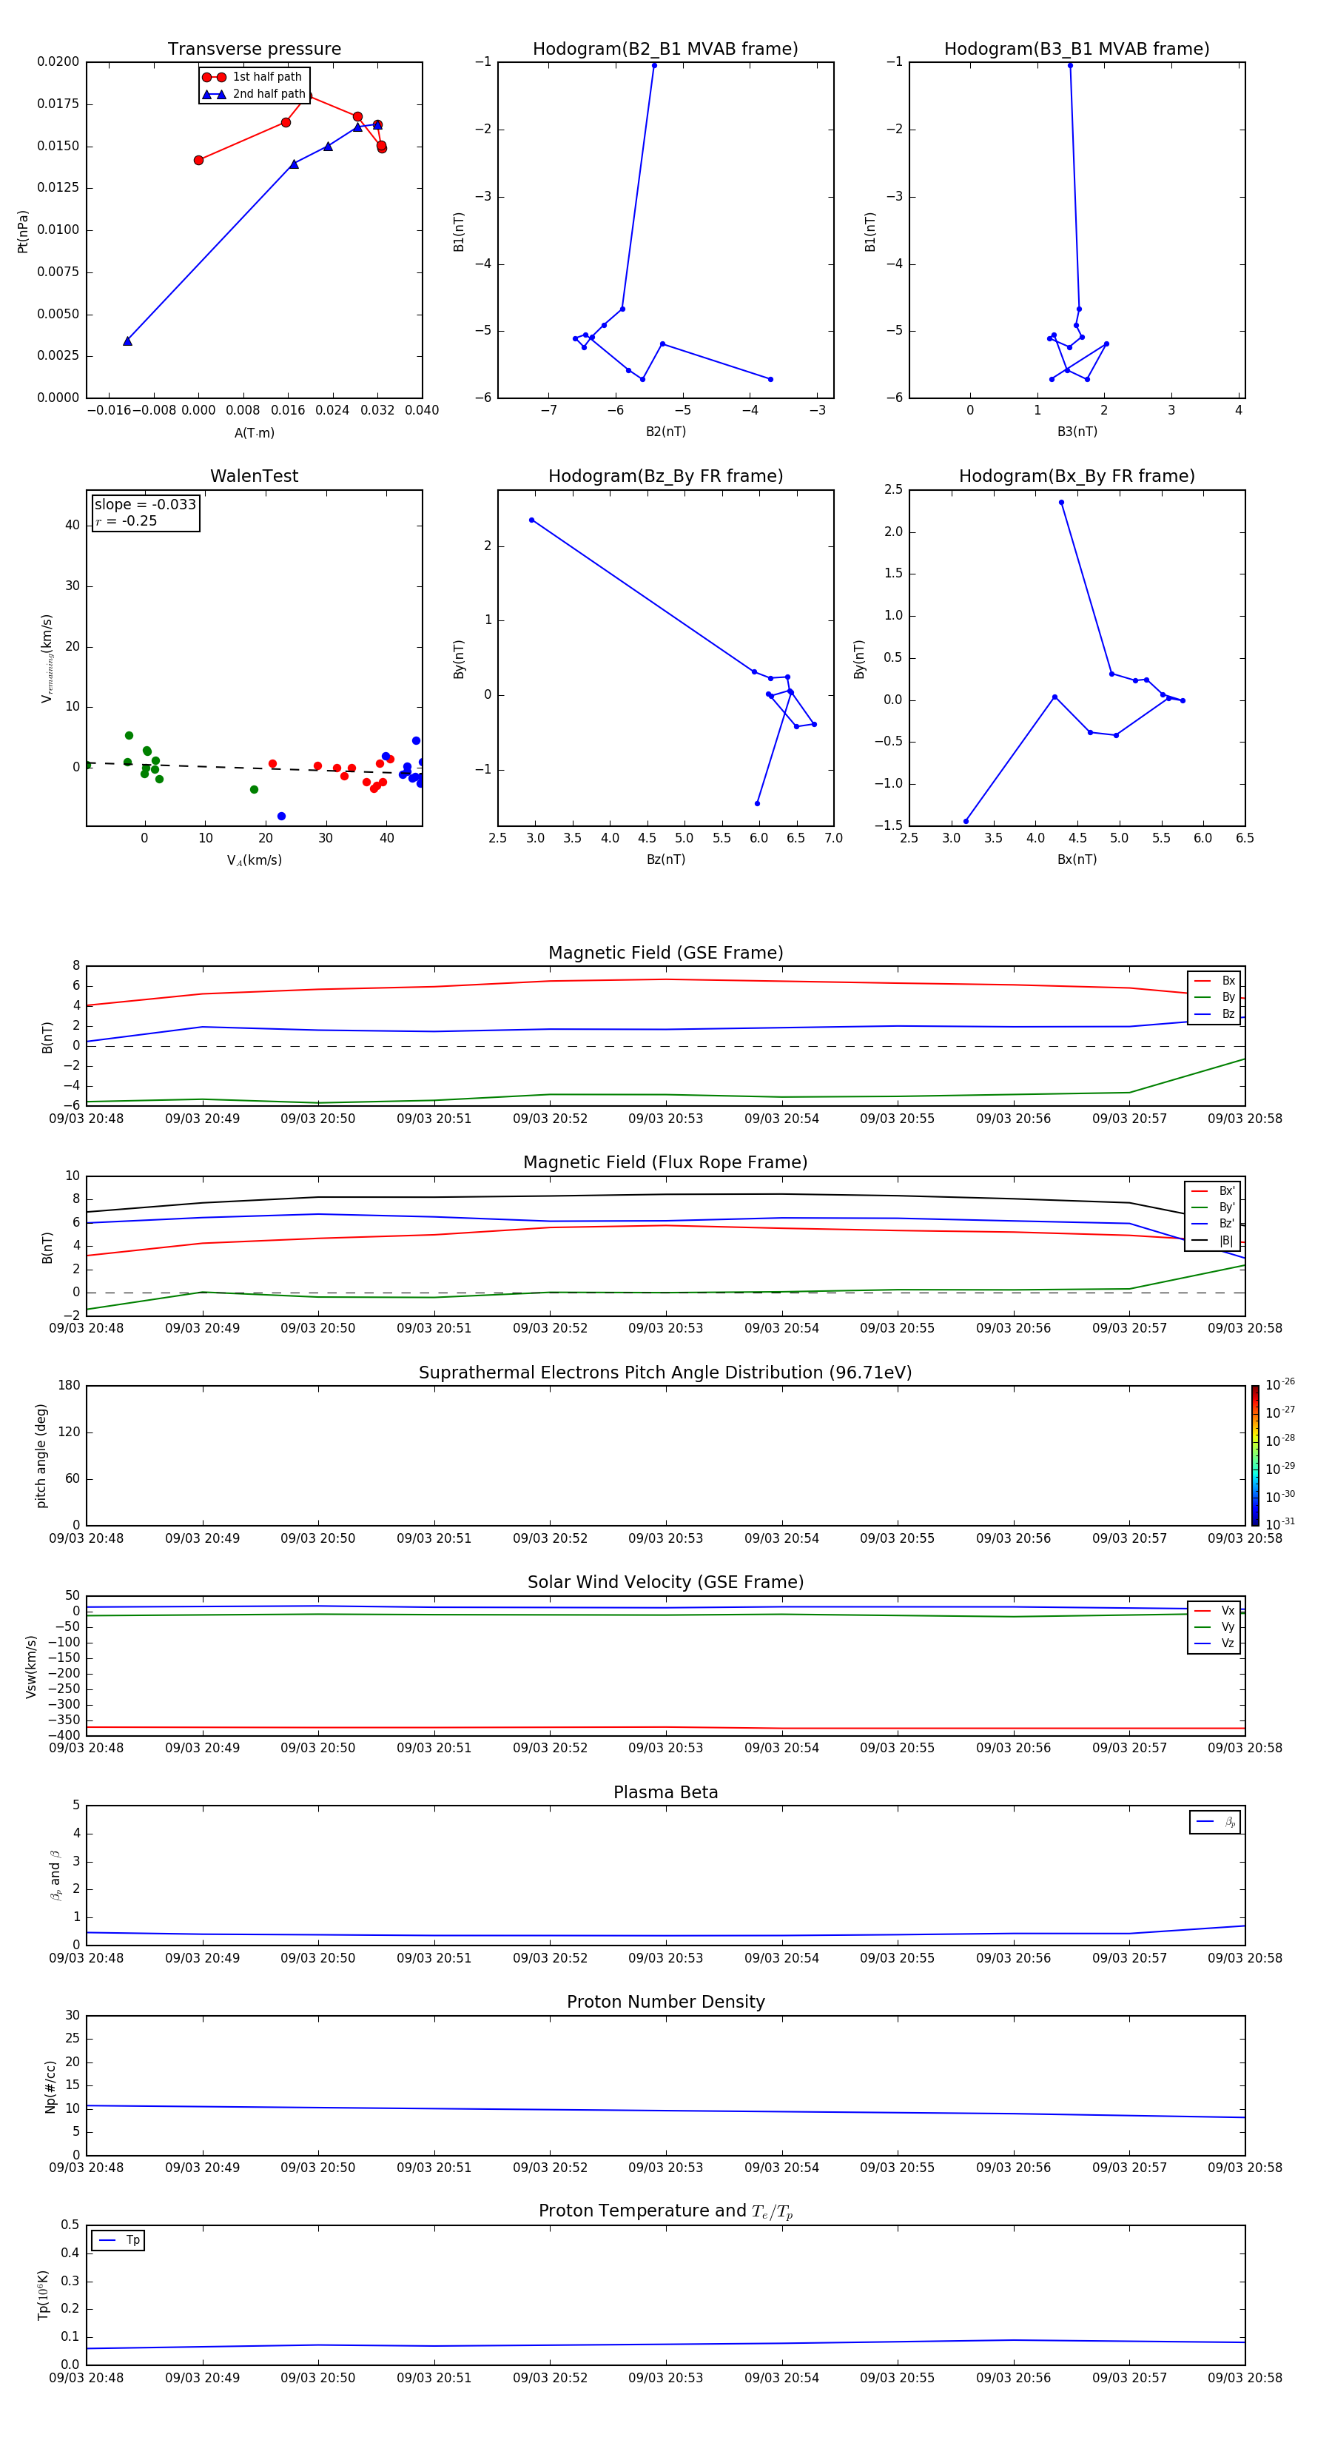Click the B3(nT) x-axis label

1077,432
